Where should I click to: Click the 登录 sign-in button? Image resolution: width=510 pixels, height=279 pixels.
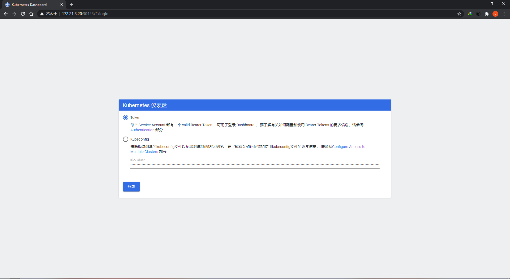point(131,187)
